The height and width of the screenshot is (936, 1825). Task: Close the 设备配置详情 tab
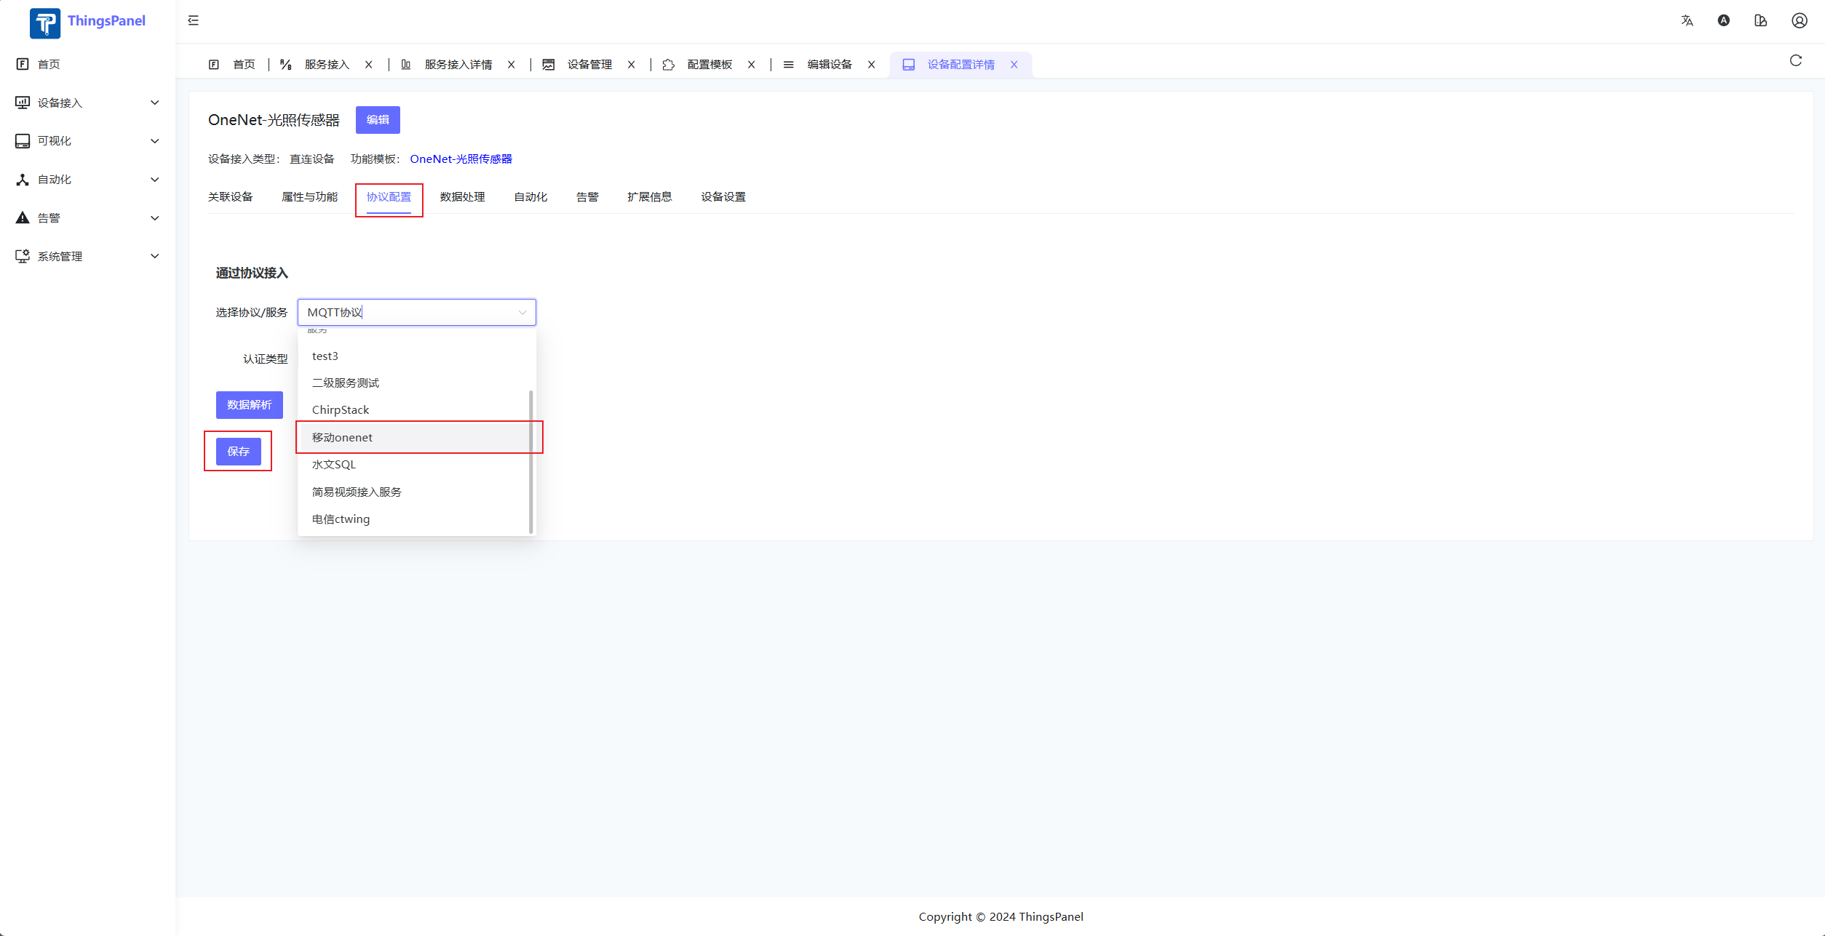point(1014,65)
